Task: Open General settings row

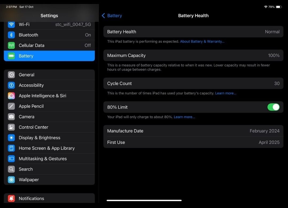Action: (x=49, y=75)
